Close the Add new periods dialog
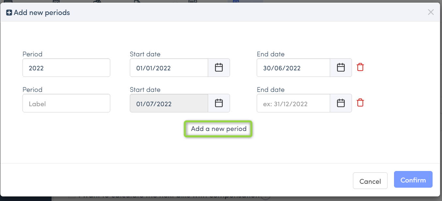Viewport: 442px width, 201px height. 431,12
